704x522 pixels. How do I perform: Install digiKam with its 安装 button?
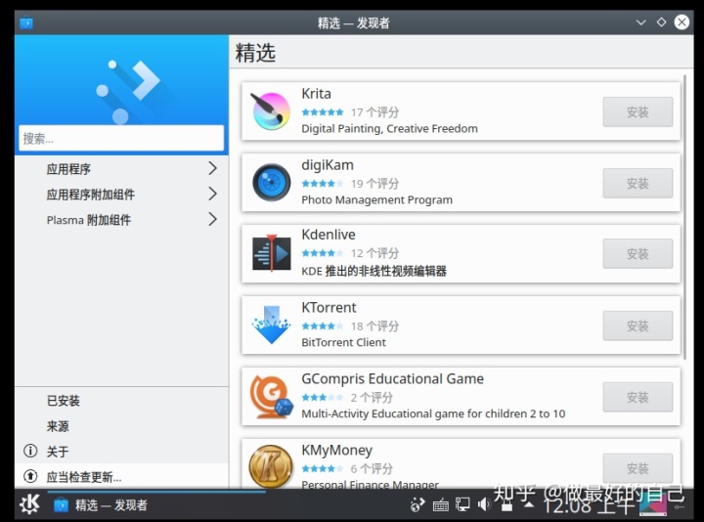point(638,183)
